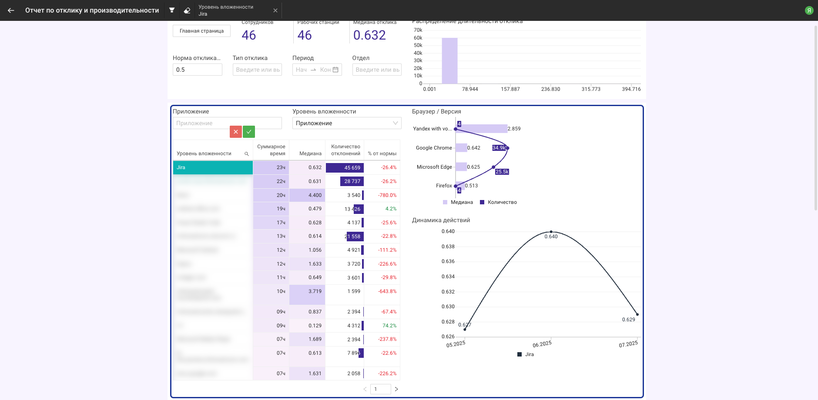Click search icon in Уровень вложенности header
This screenshot has height=400, width=818.
[x=247, y=154]
